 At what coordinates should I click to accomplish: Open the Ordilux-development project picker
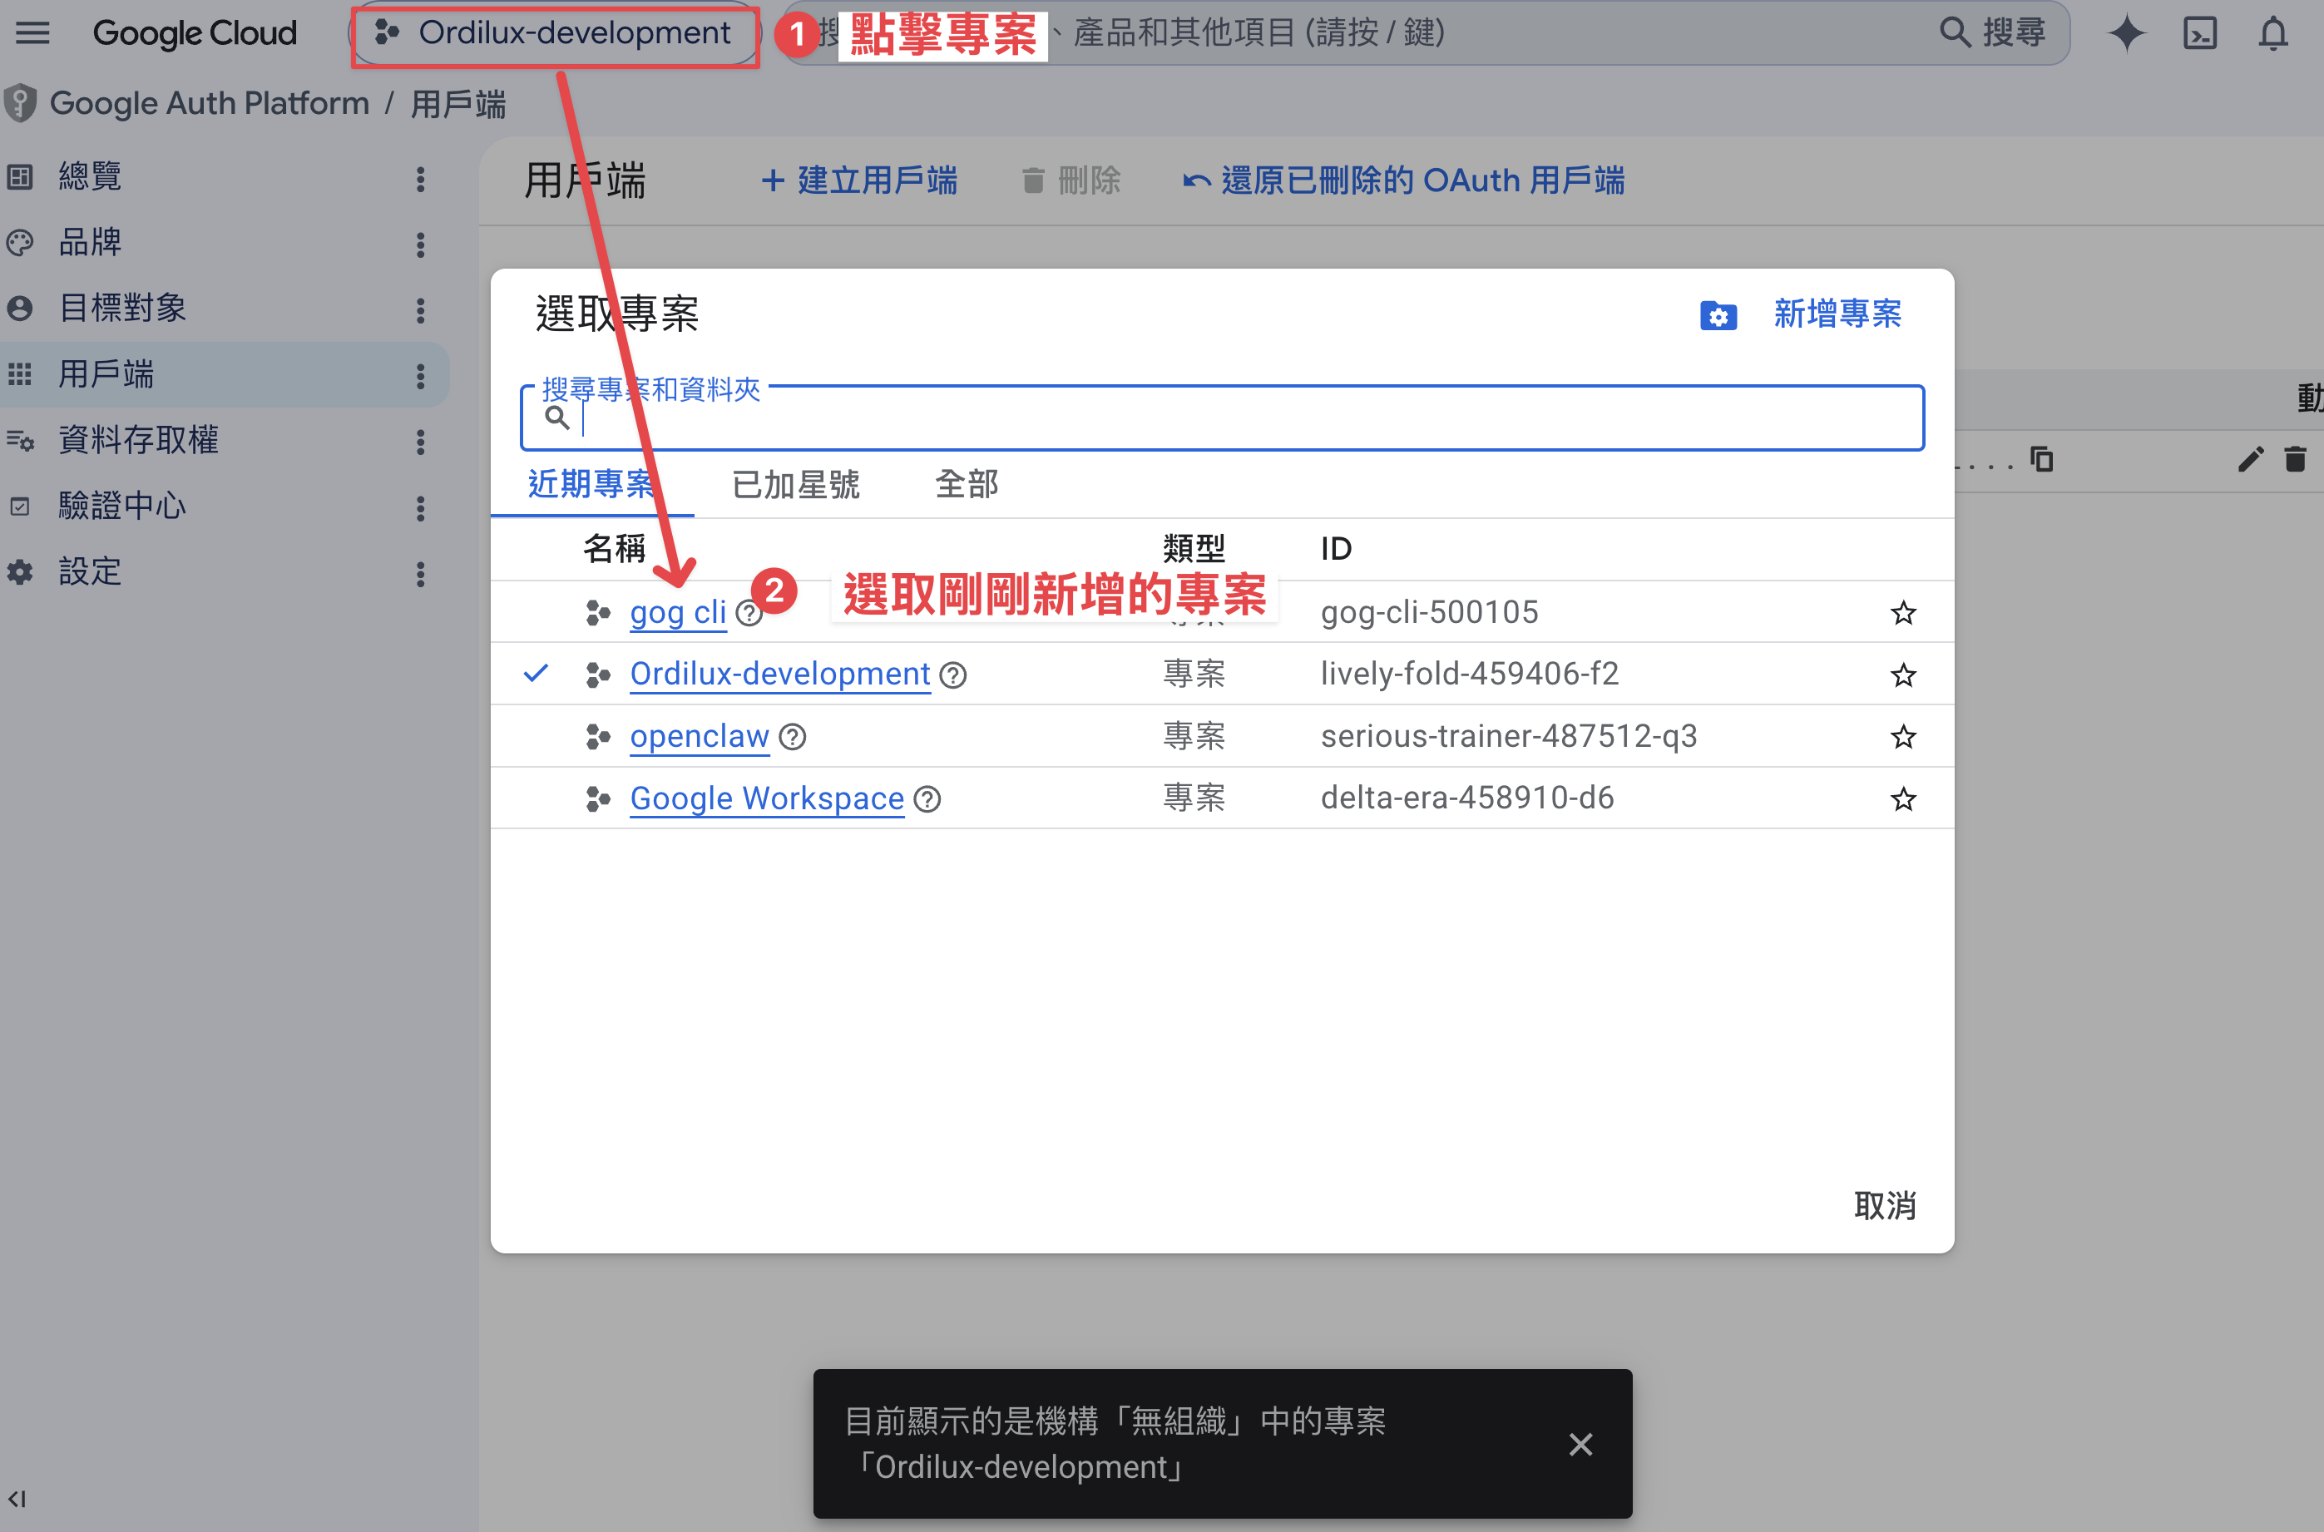[554, 33]
